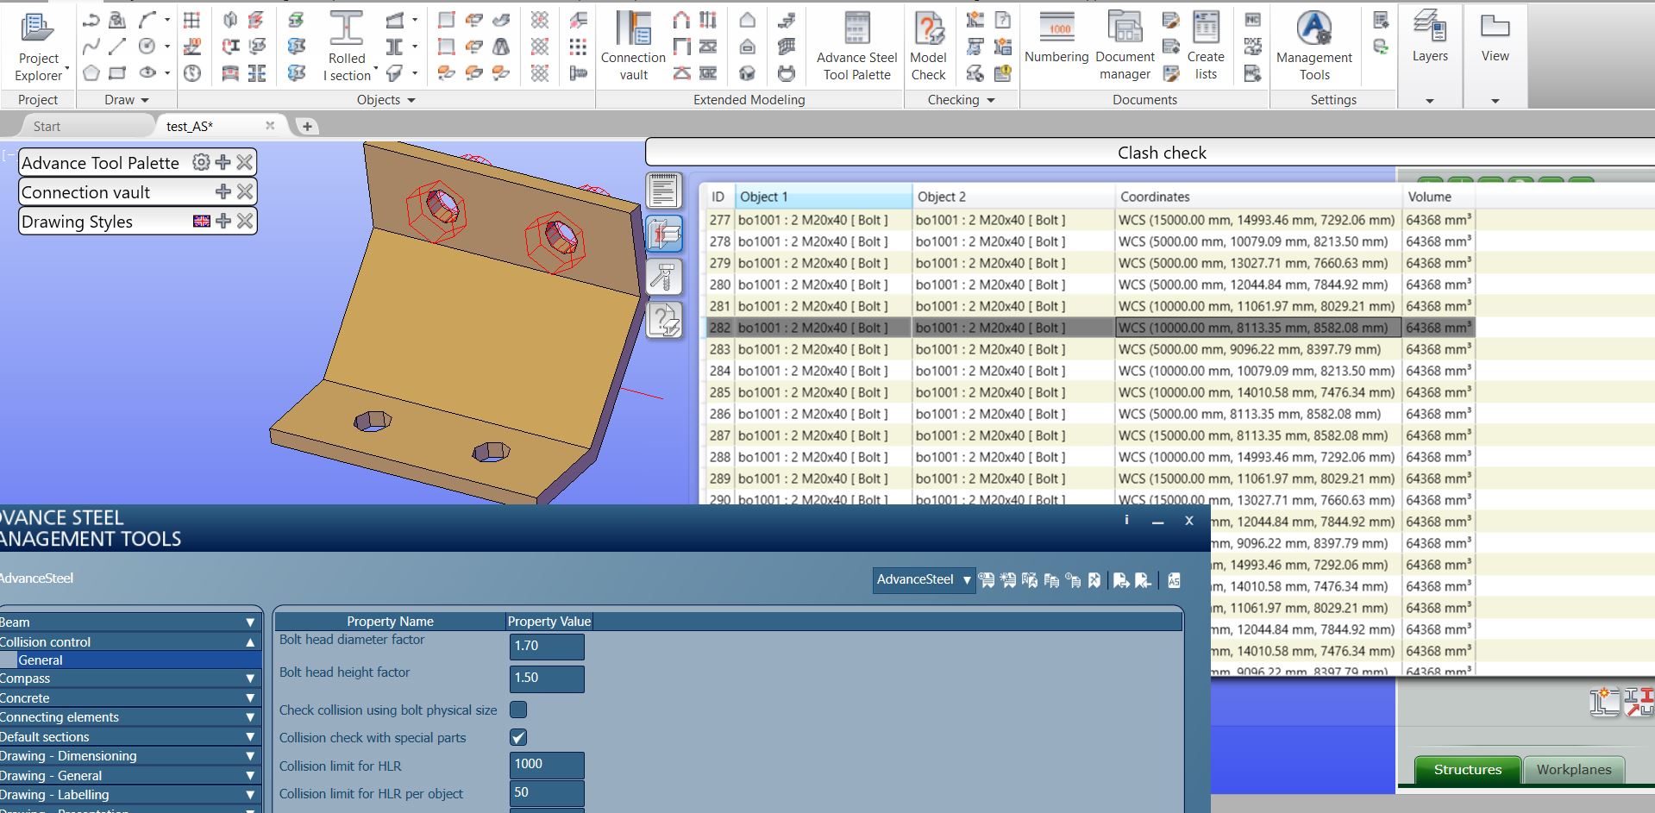Edit Bolt head diameter factor value
Viewport: 1655px width, 813px height.
click(x=547, y=646)
